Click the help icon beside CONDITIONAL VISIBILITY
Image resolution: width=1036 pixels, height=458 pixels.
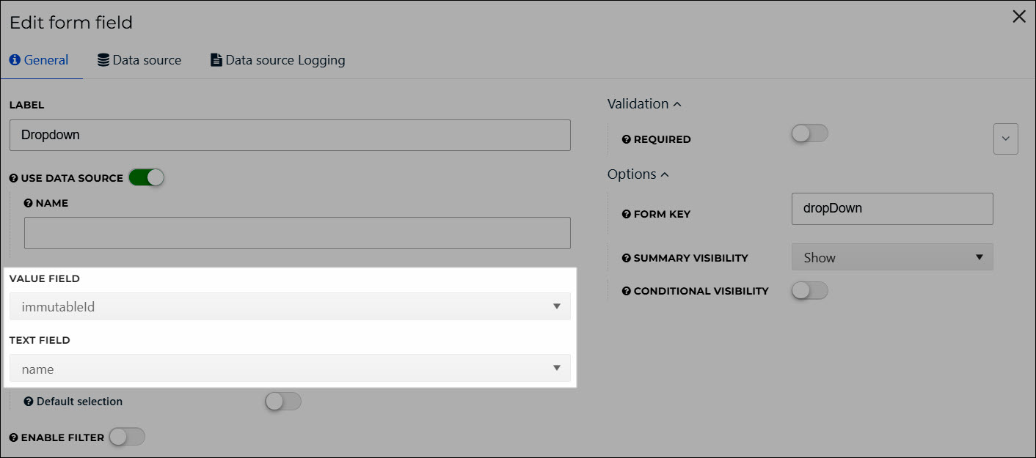click(x=627, y=291)
